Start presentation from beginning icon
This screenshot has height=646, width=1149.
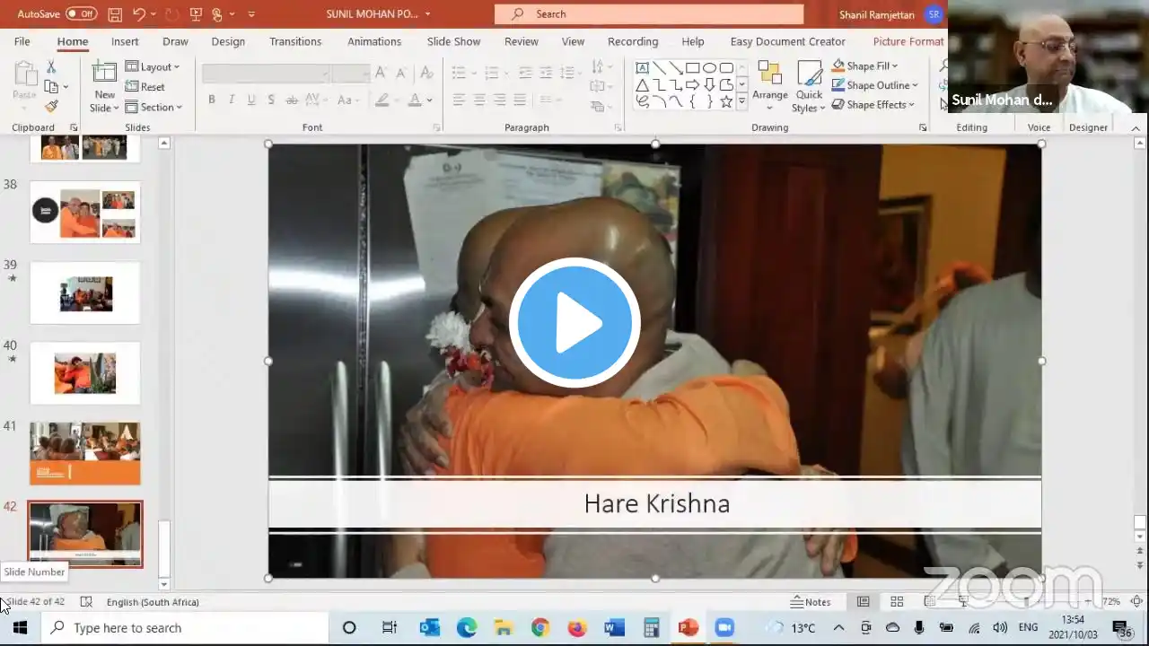[196, 14]
